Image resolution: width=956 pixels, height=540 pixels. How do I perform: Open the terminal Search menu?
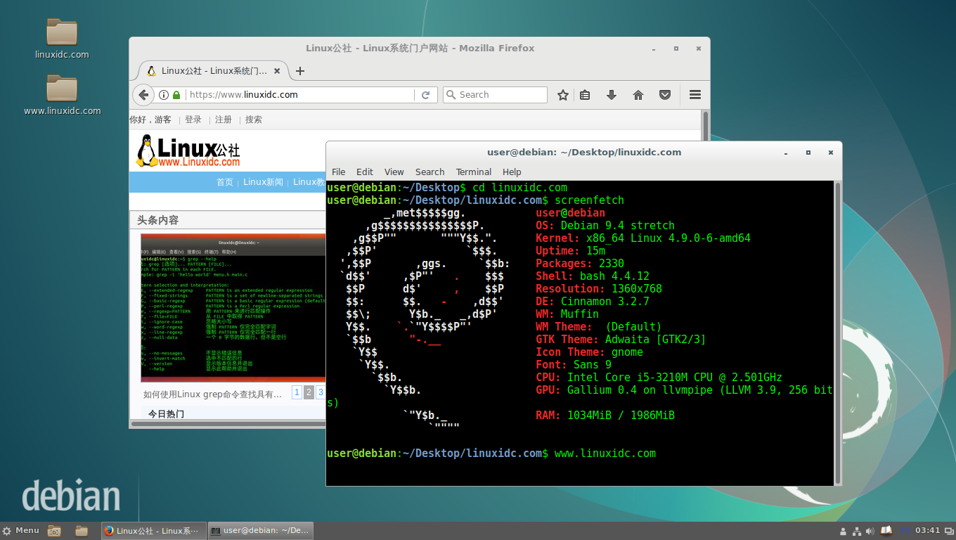430,172
